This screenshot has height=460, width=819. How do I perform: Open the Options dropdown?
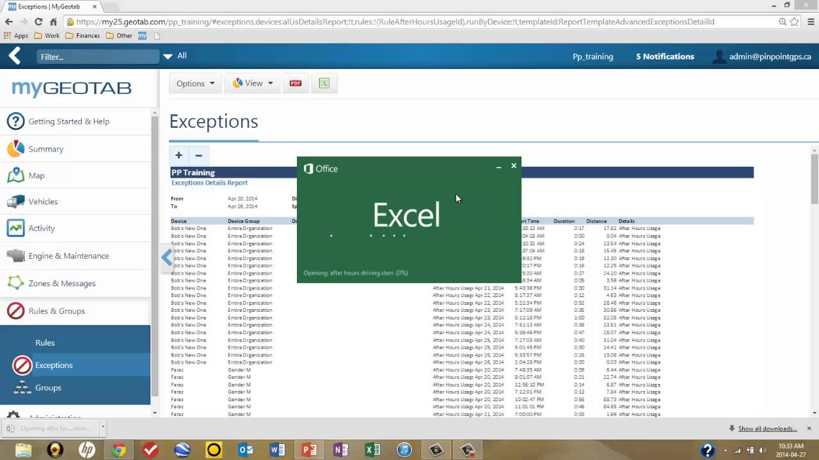click(195, 83)
